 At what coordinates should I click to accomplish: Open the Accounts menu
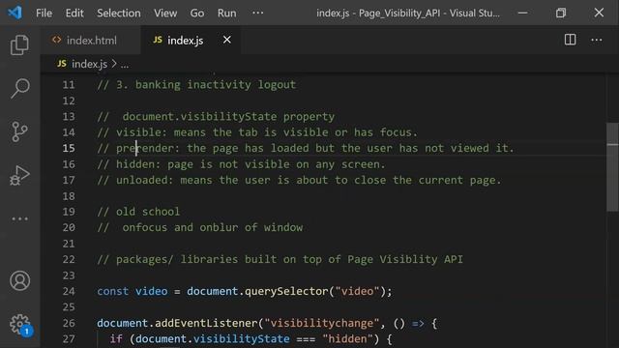19,280
